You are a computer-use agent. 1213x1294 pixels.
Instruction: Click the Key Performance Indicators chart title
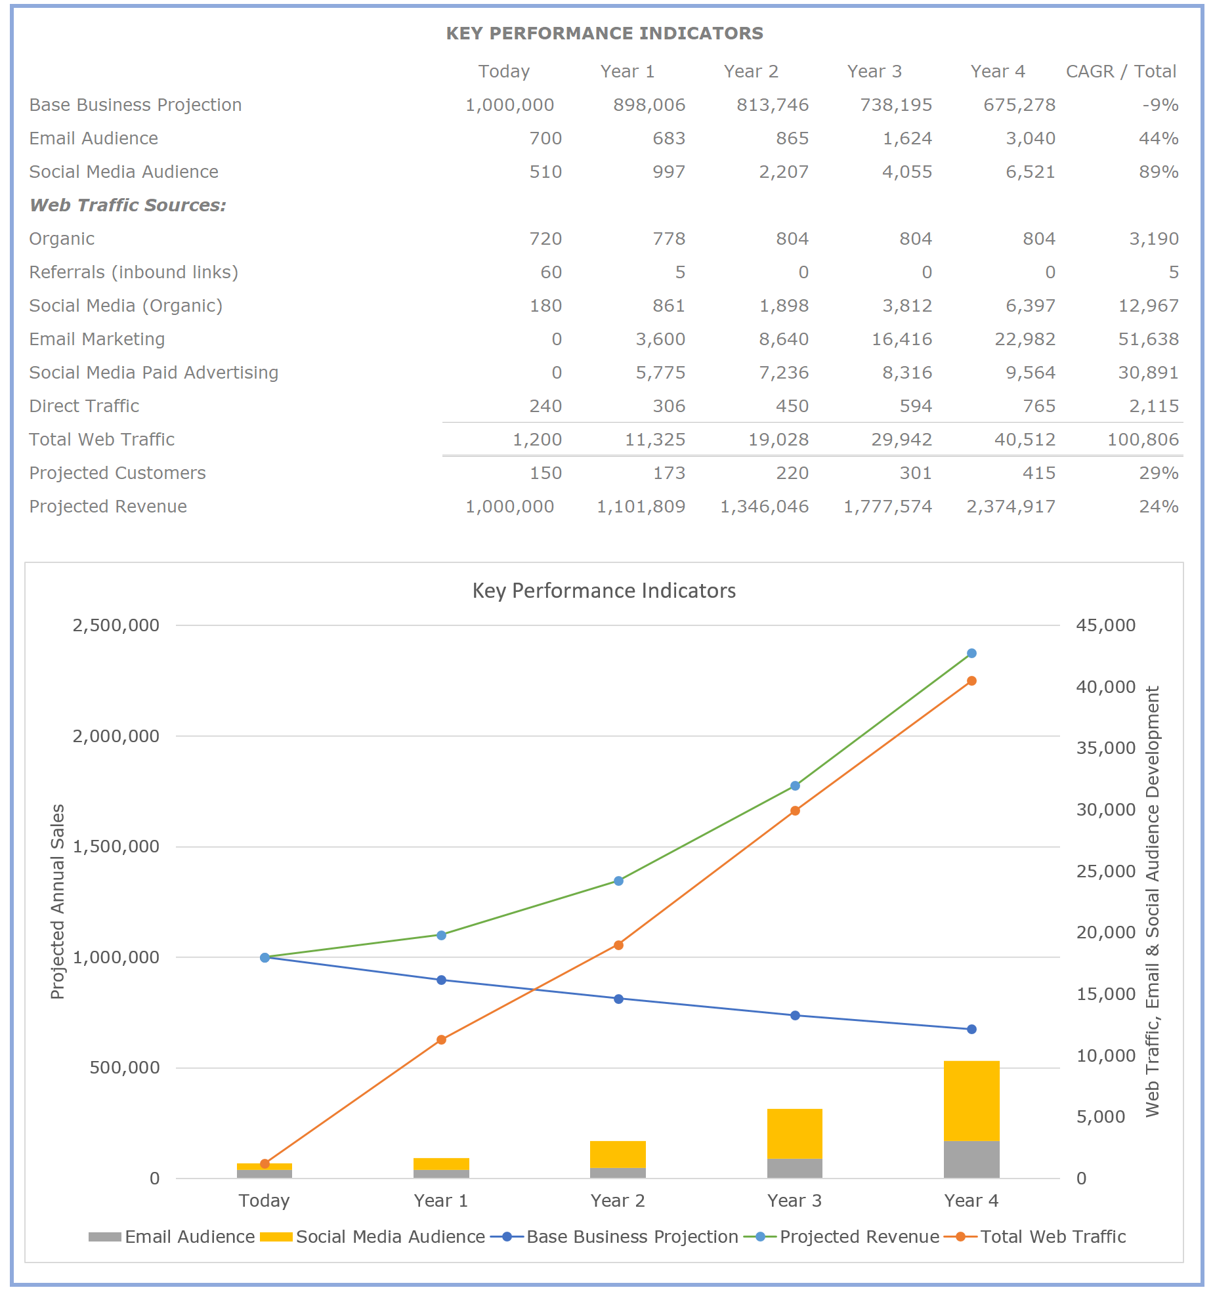point(604,591)
